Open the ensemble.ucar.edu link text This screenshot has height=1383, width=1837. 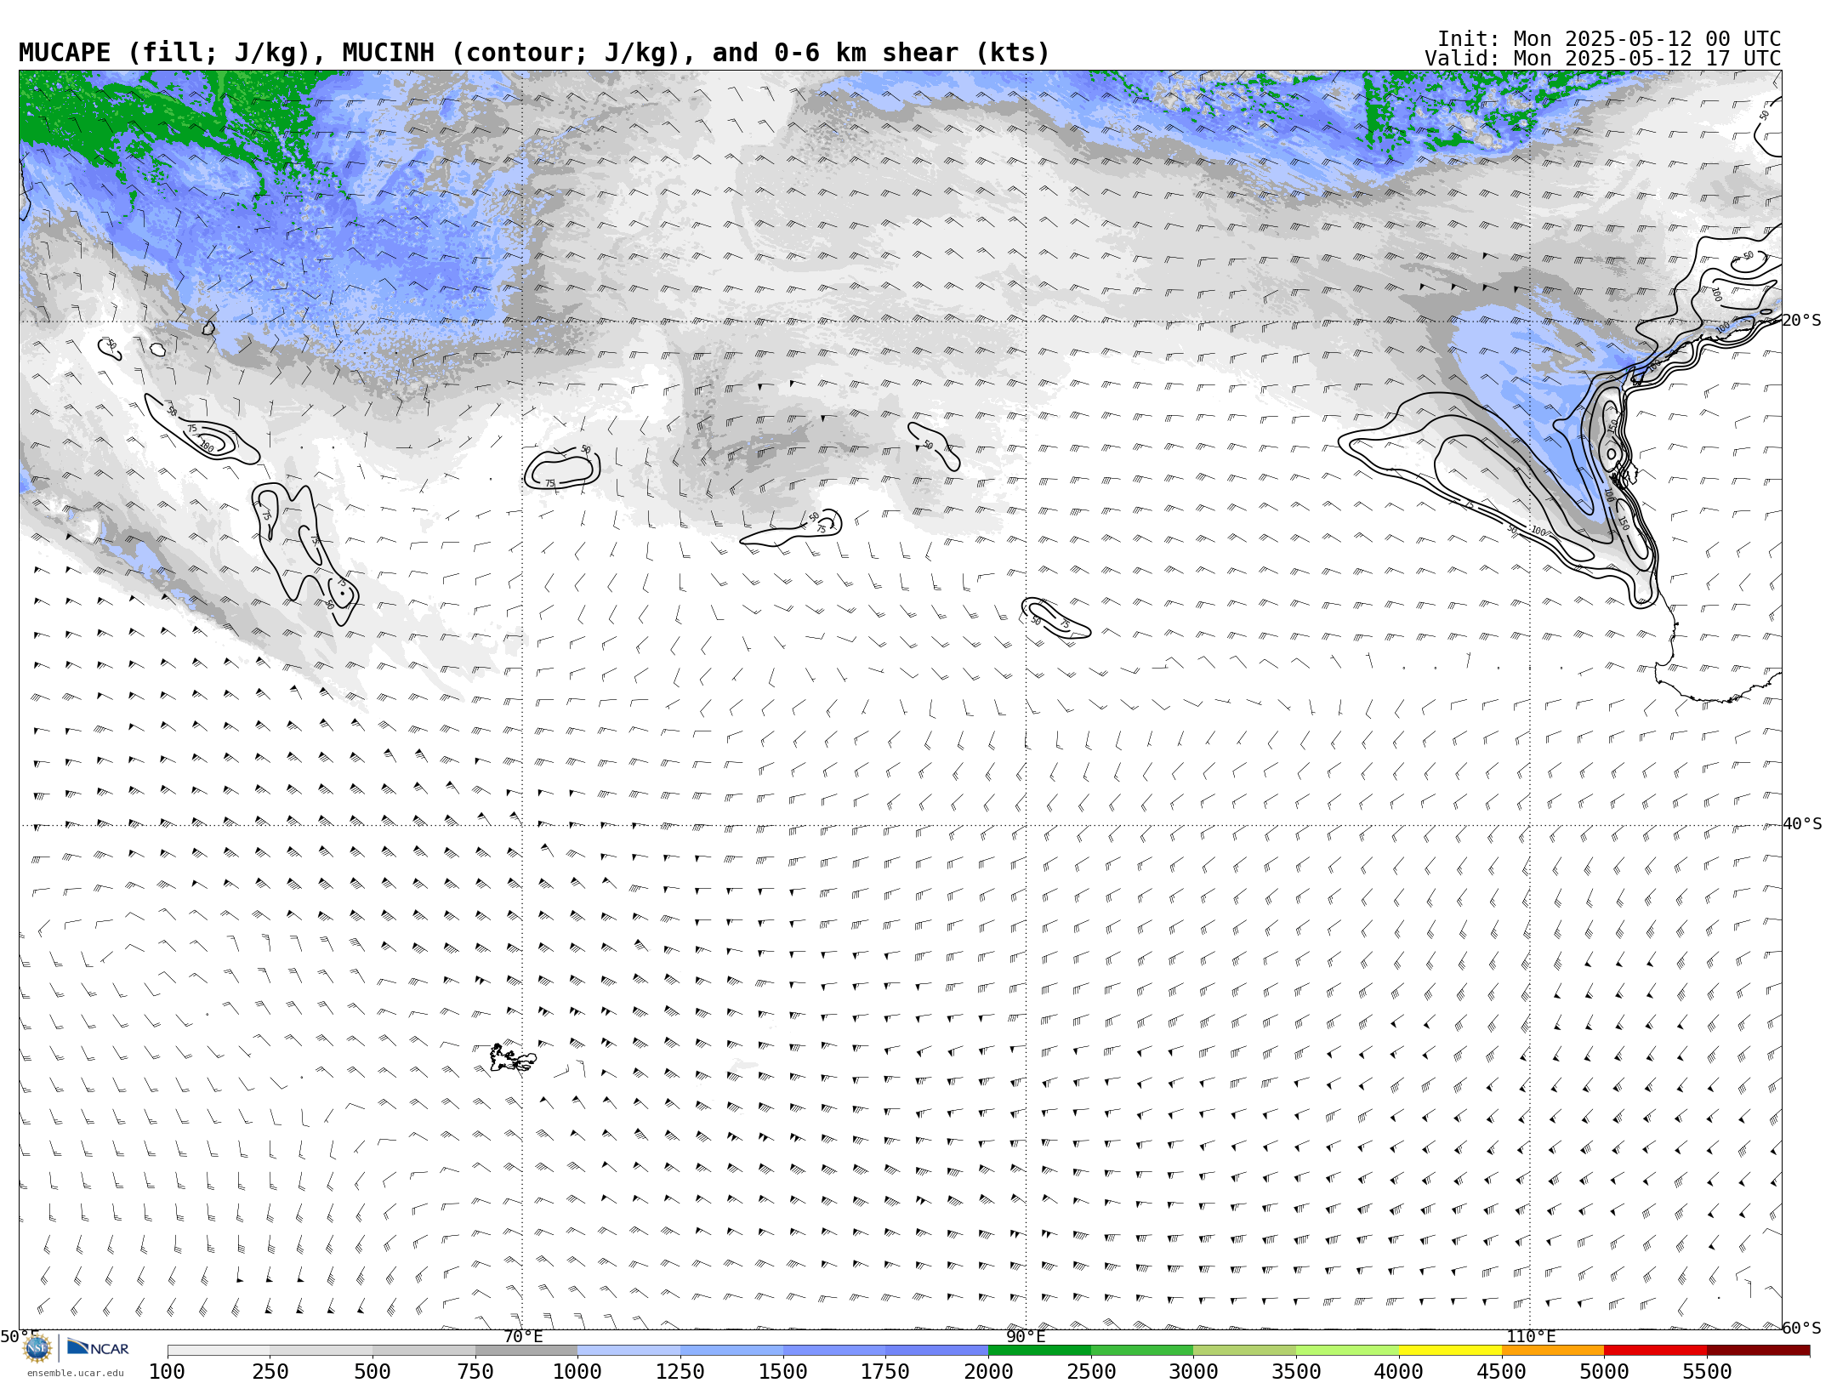tap(75, 1373)
